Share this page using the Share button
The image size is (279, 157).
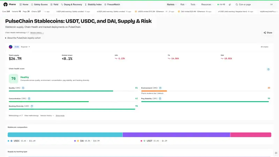(x=268, y=33)
